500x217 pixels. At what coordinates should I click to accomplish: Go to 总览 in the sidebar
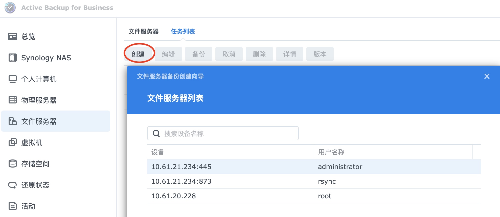click(28, 37)
